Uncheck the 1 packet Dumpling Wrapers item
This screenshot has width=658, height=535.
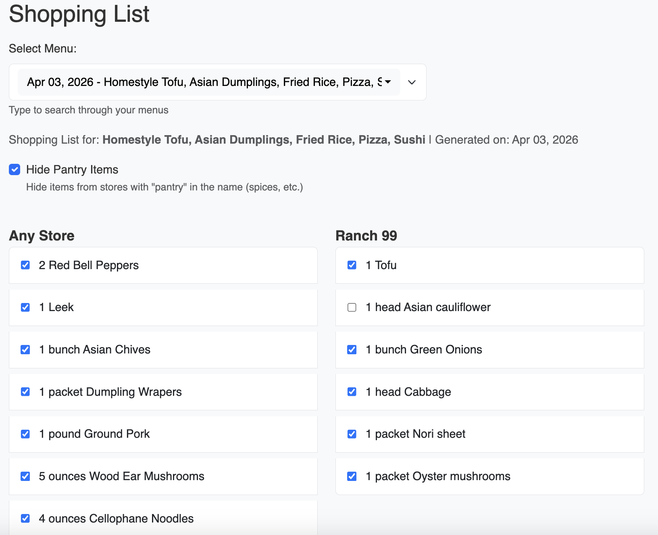[x=25, y=392]
